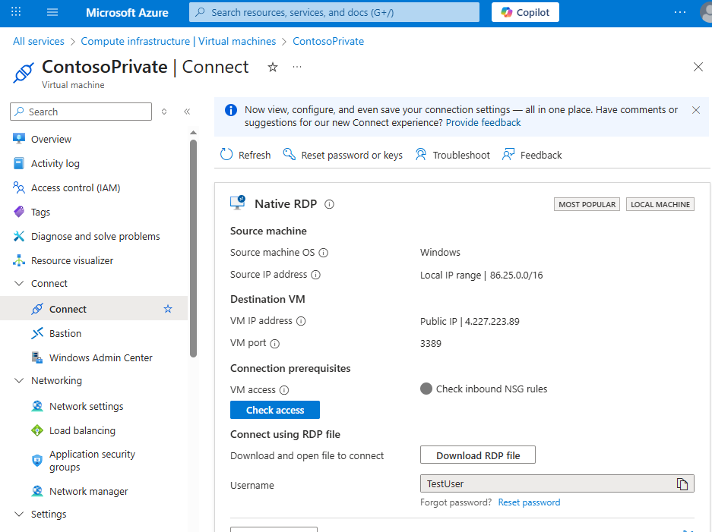Click favorite star on Connect menu item
Image resolution: width=712 pixels, height=532 pixels.
point(168,309)
